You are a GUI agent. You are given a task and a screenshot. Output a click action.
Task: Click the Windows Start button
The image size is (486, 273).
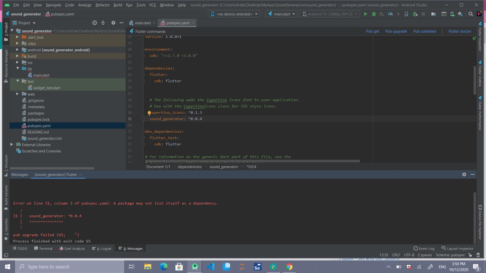pyautogui.click(x=8, y=267)
